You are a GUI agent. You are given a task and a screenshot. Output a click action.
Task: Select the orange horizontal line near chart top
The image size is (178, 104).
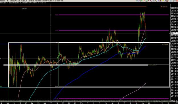click(73, 7)
